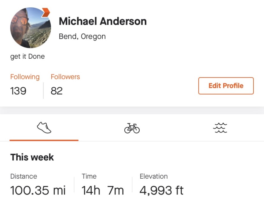Click the Edit Profile button

[226, 86]
